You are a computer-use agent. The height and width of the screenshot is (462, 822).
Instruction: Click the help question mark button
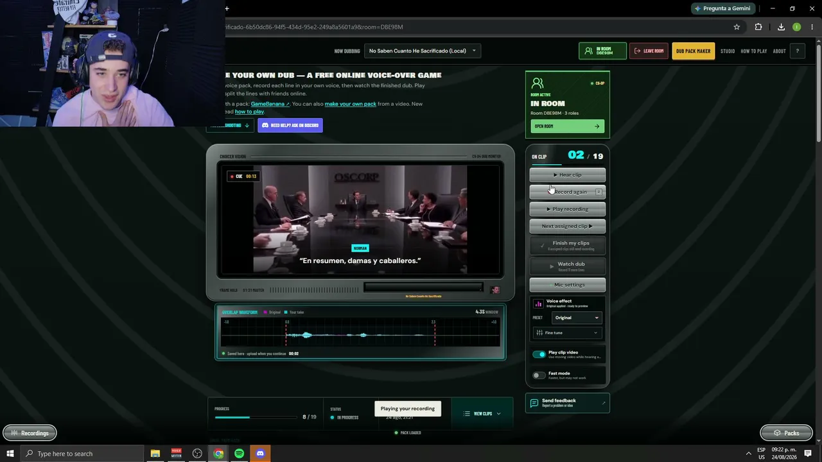[797, 51]
